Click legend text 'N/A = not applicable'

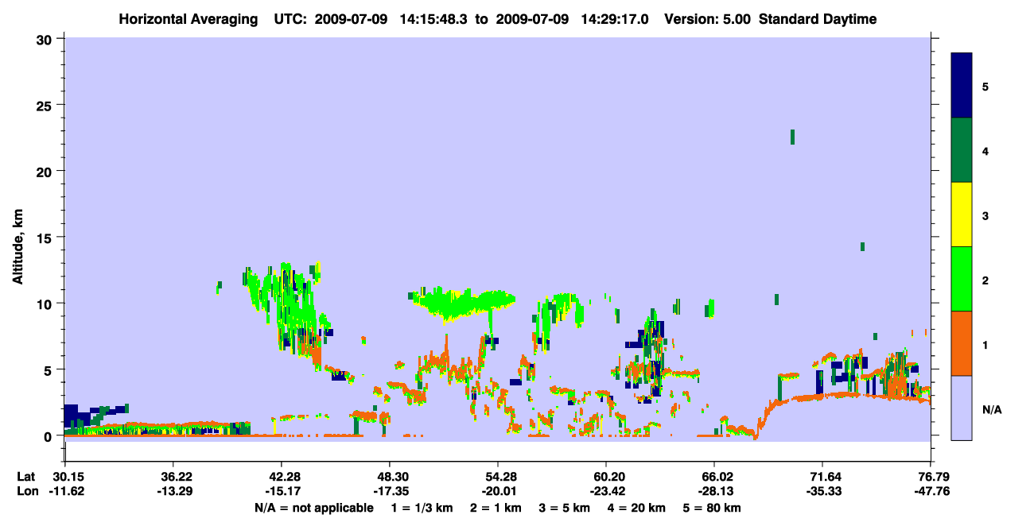pos(314,508)
